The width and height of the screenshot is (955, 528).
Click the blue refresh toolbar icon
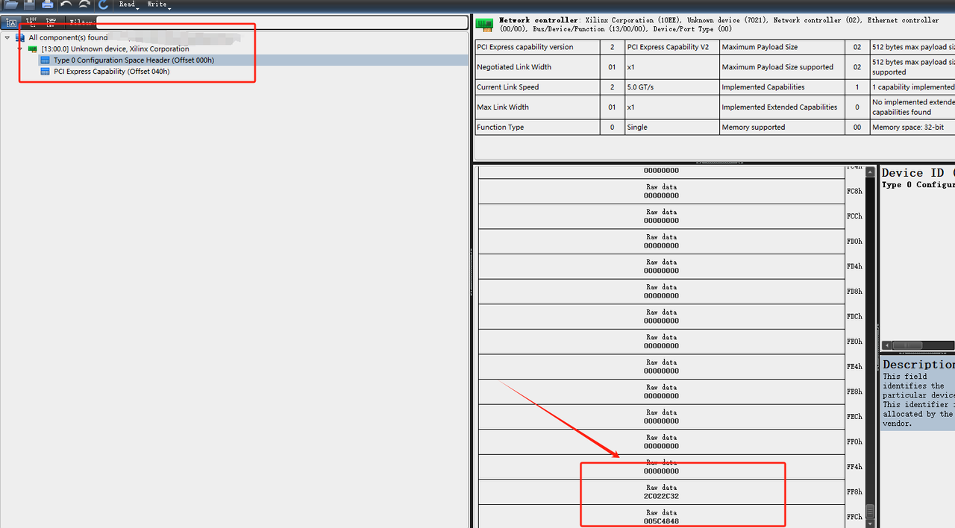pyautogui.click(x=103, y=4)
